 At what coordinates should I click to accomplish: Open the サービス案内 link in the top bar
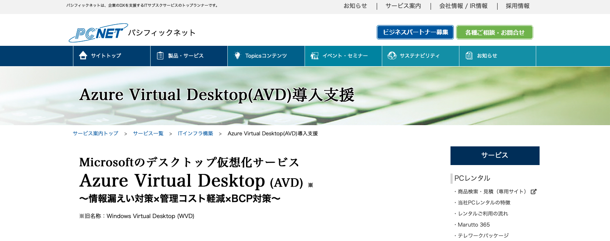click(403, 6)
